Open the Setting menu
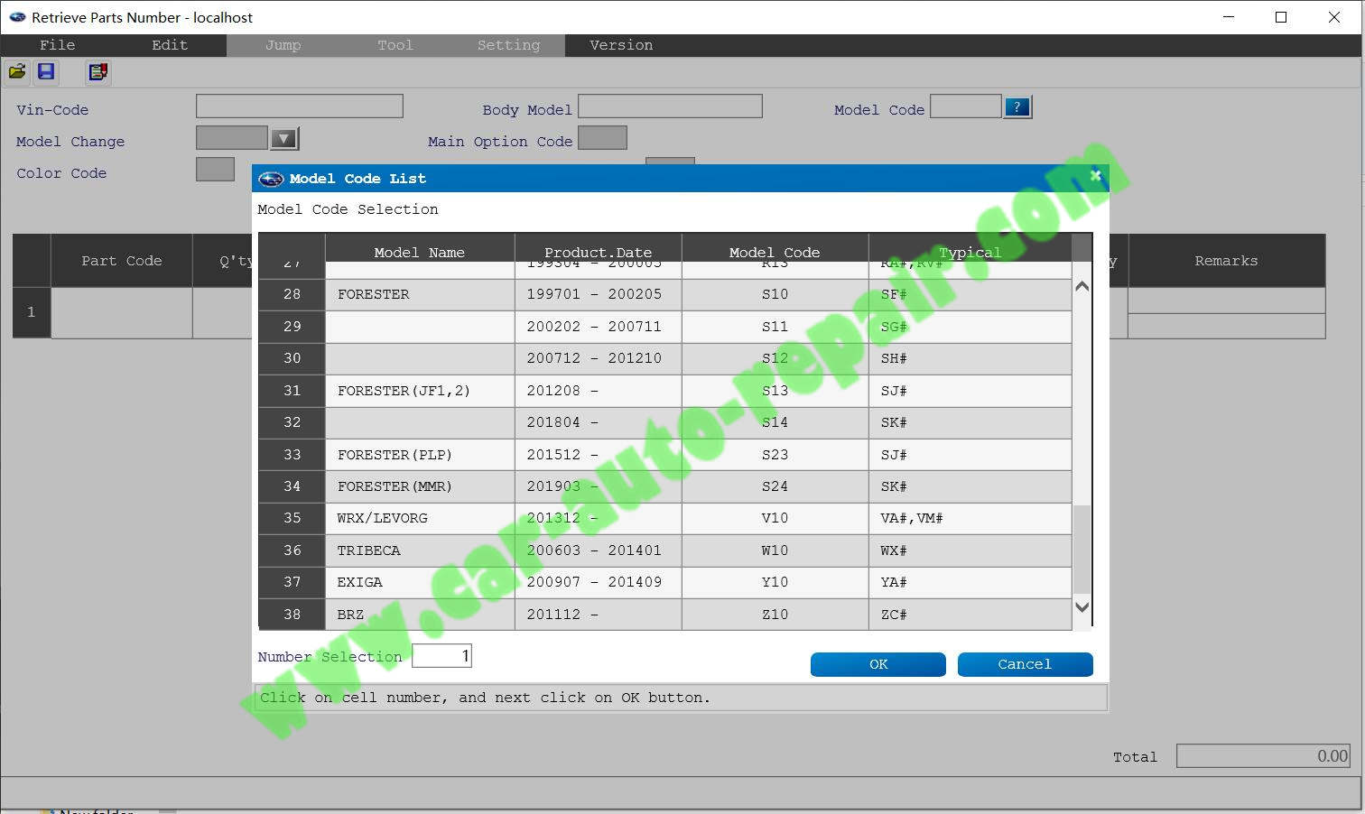This screenshot has height=814, width=1365. coord(509,45)
